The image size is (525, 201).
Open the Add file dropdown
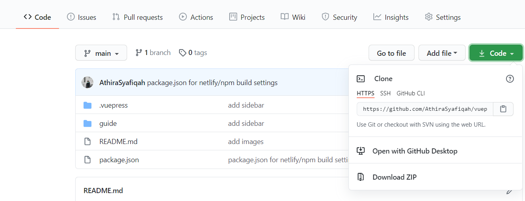pos(442,53)
